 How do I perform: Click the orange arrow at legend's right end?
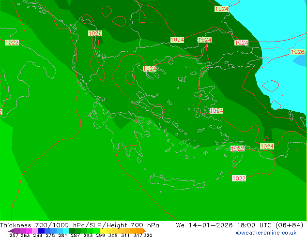(144, 231)
